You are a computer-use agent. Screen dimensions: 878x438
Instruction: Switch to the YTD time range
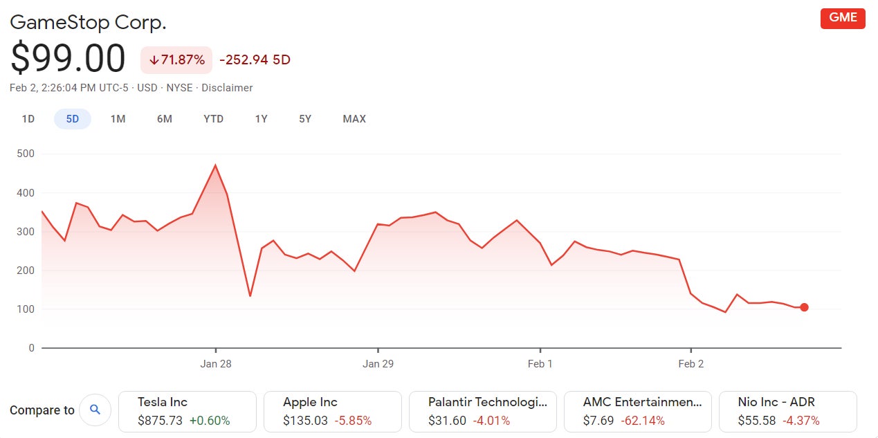click(x=214, y=118)
